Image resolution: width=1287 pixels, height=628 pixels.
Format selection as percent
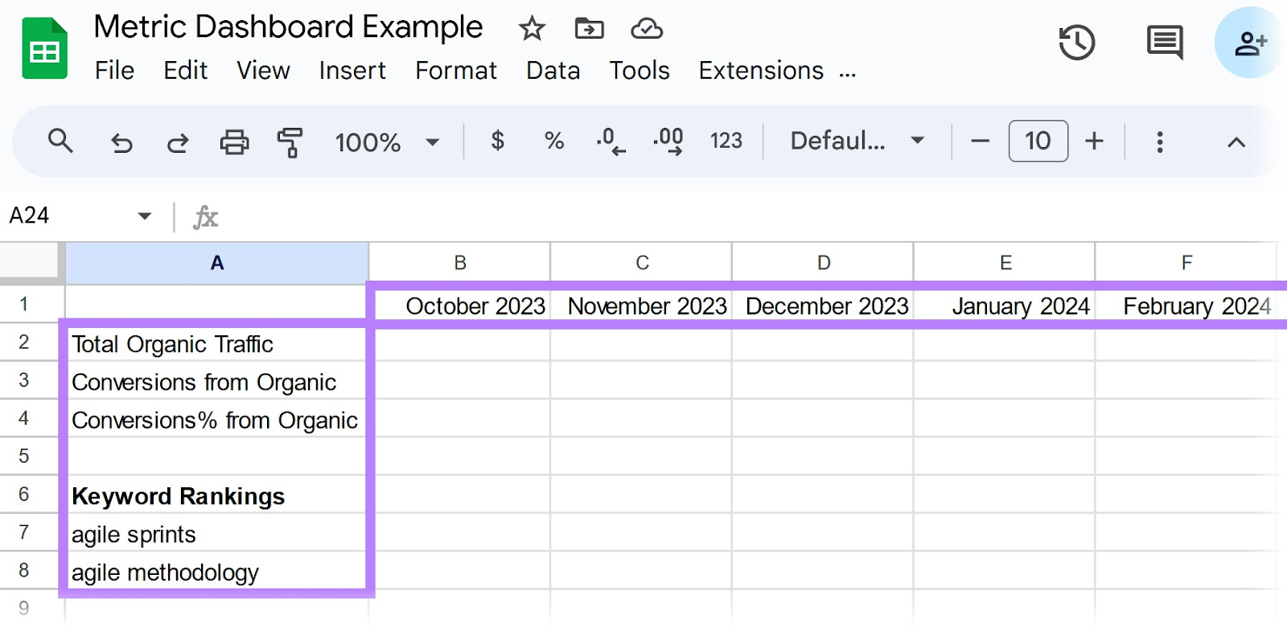coord(553,141)
